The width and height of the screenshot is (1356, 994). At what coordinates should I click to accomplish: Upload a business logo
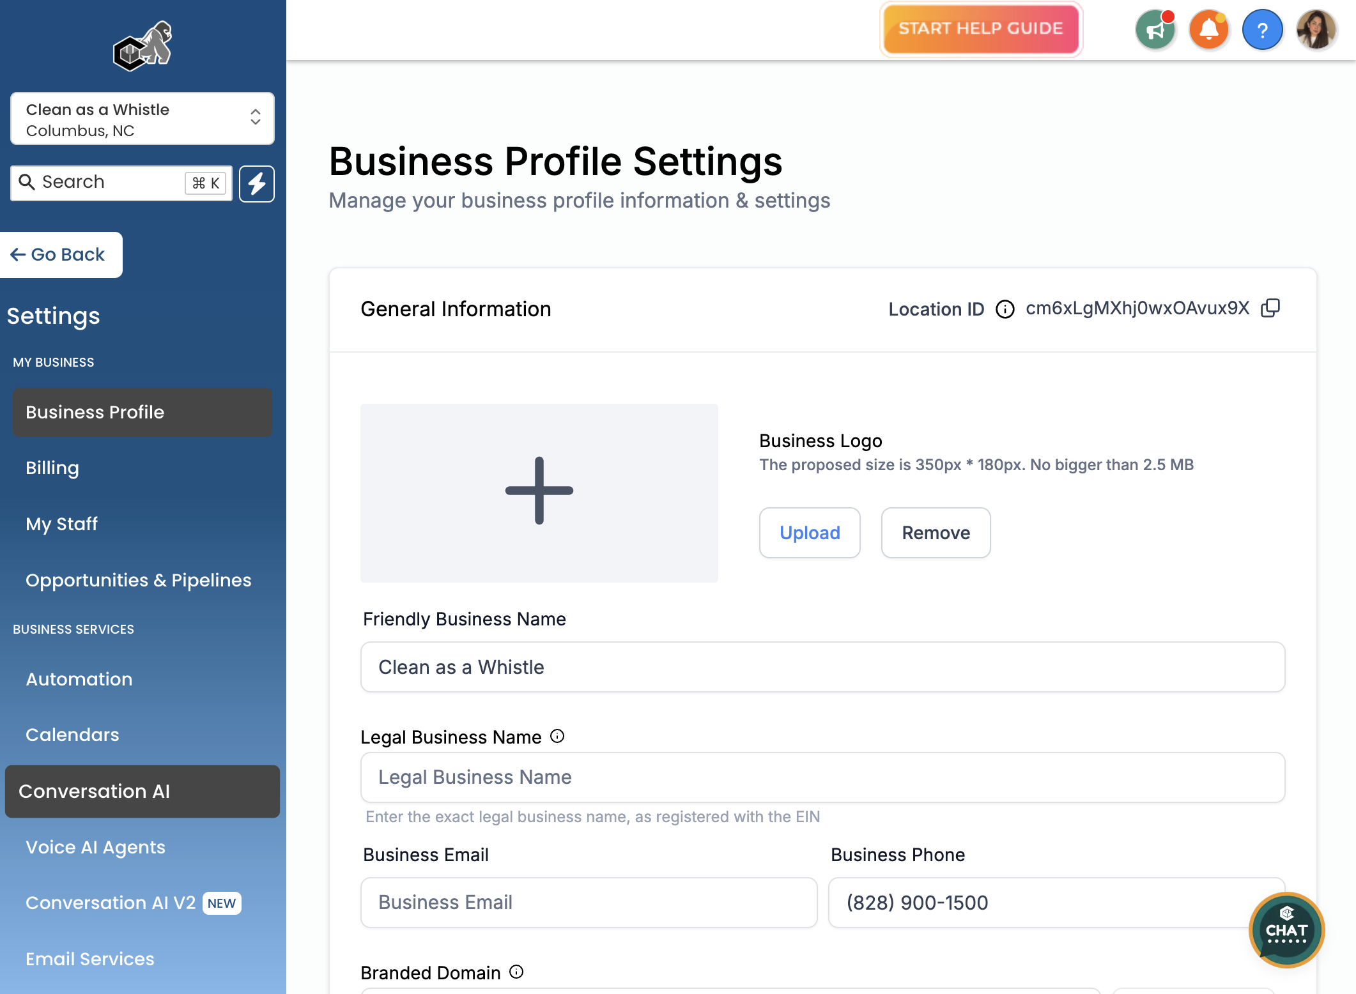(x=810, y=532)
